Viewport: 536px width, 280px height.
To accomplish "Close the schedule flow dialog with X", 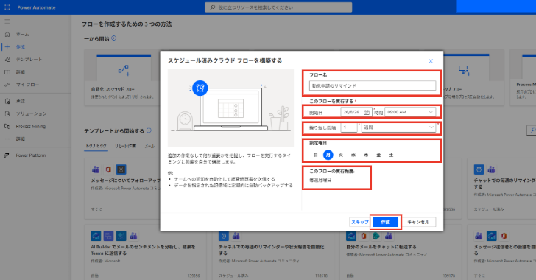I will click(x=431, y=61).
